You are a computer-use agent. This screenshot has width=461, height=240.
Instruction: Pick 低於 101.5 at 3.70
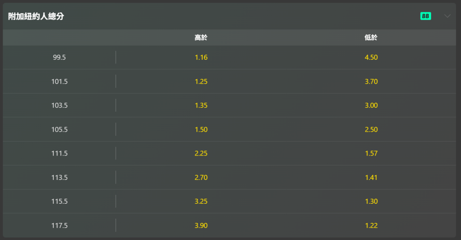371,81
